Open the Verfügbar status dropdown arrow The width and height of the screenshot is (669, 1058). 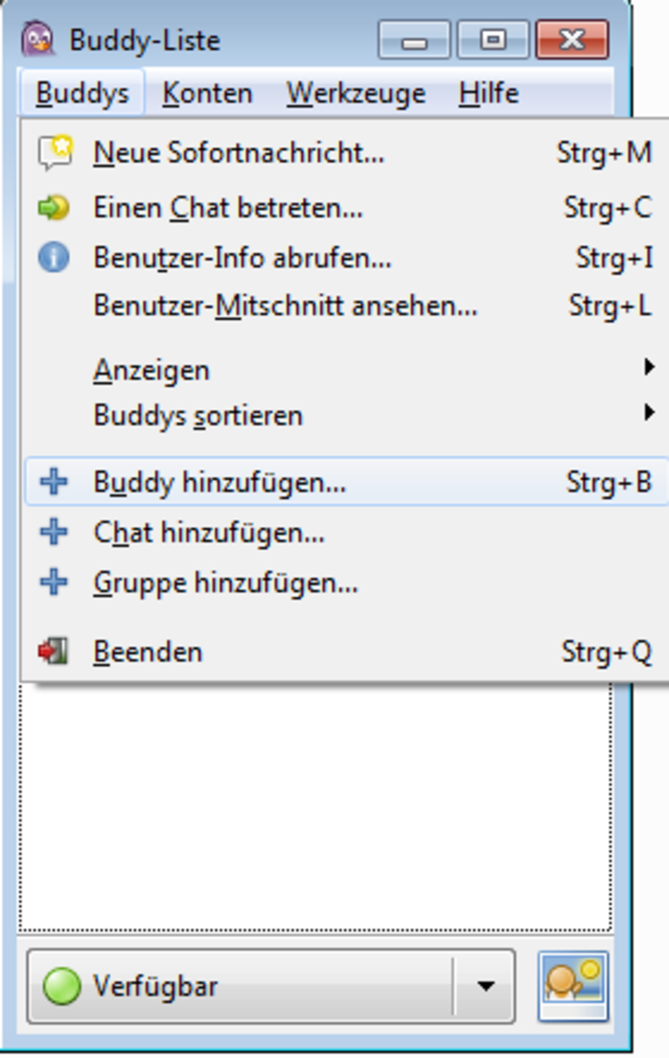486,986
